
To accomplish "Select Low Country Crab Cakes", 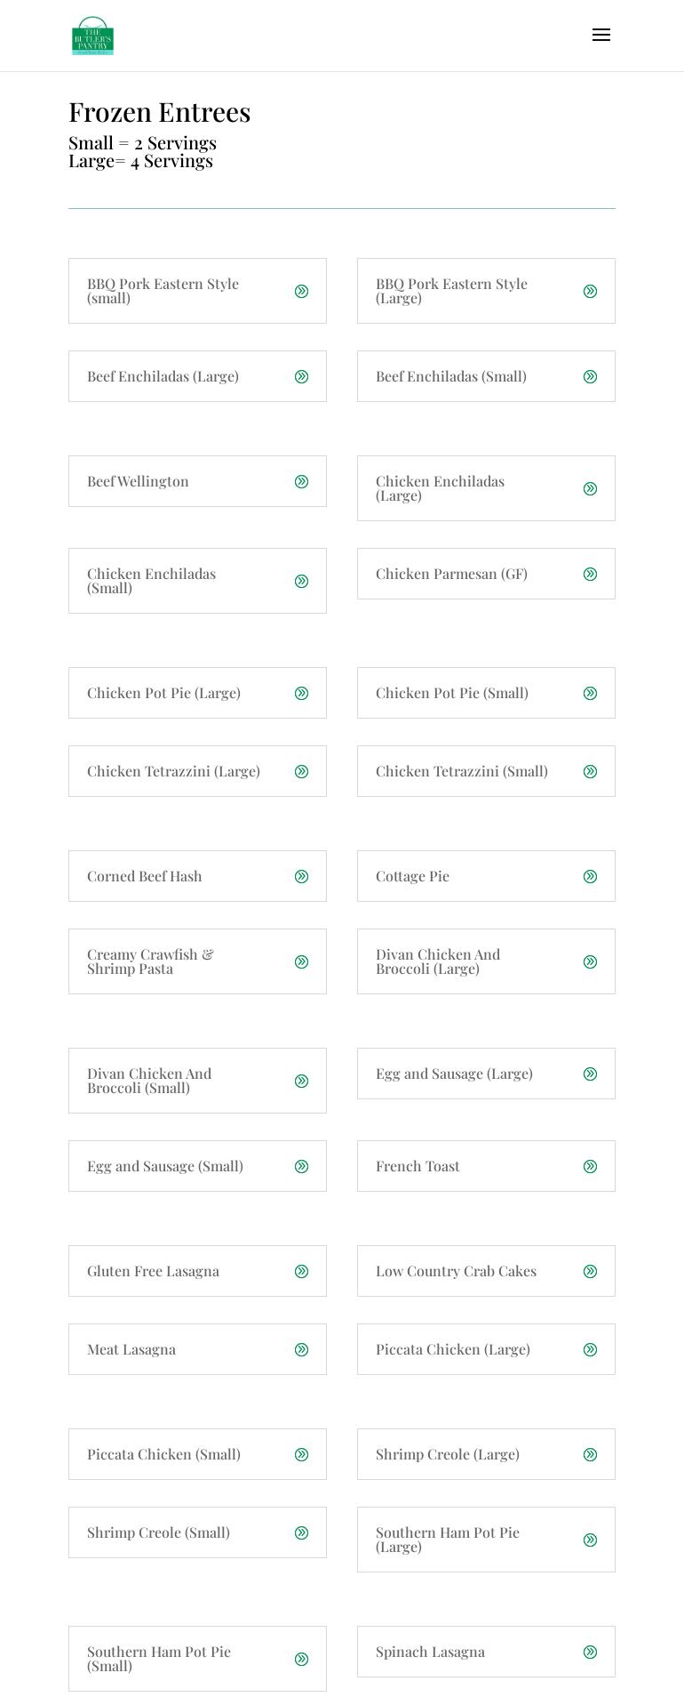I will [486, 1271].
